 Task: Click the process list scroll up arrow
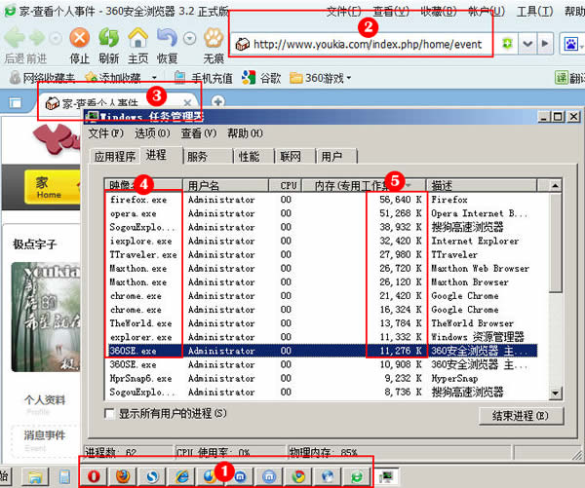(x=555, y=185)
